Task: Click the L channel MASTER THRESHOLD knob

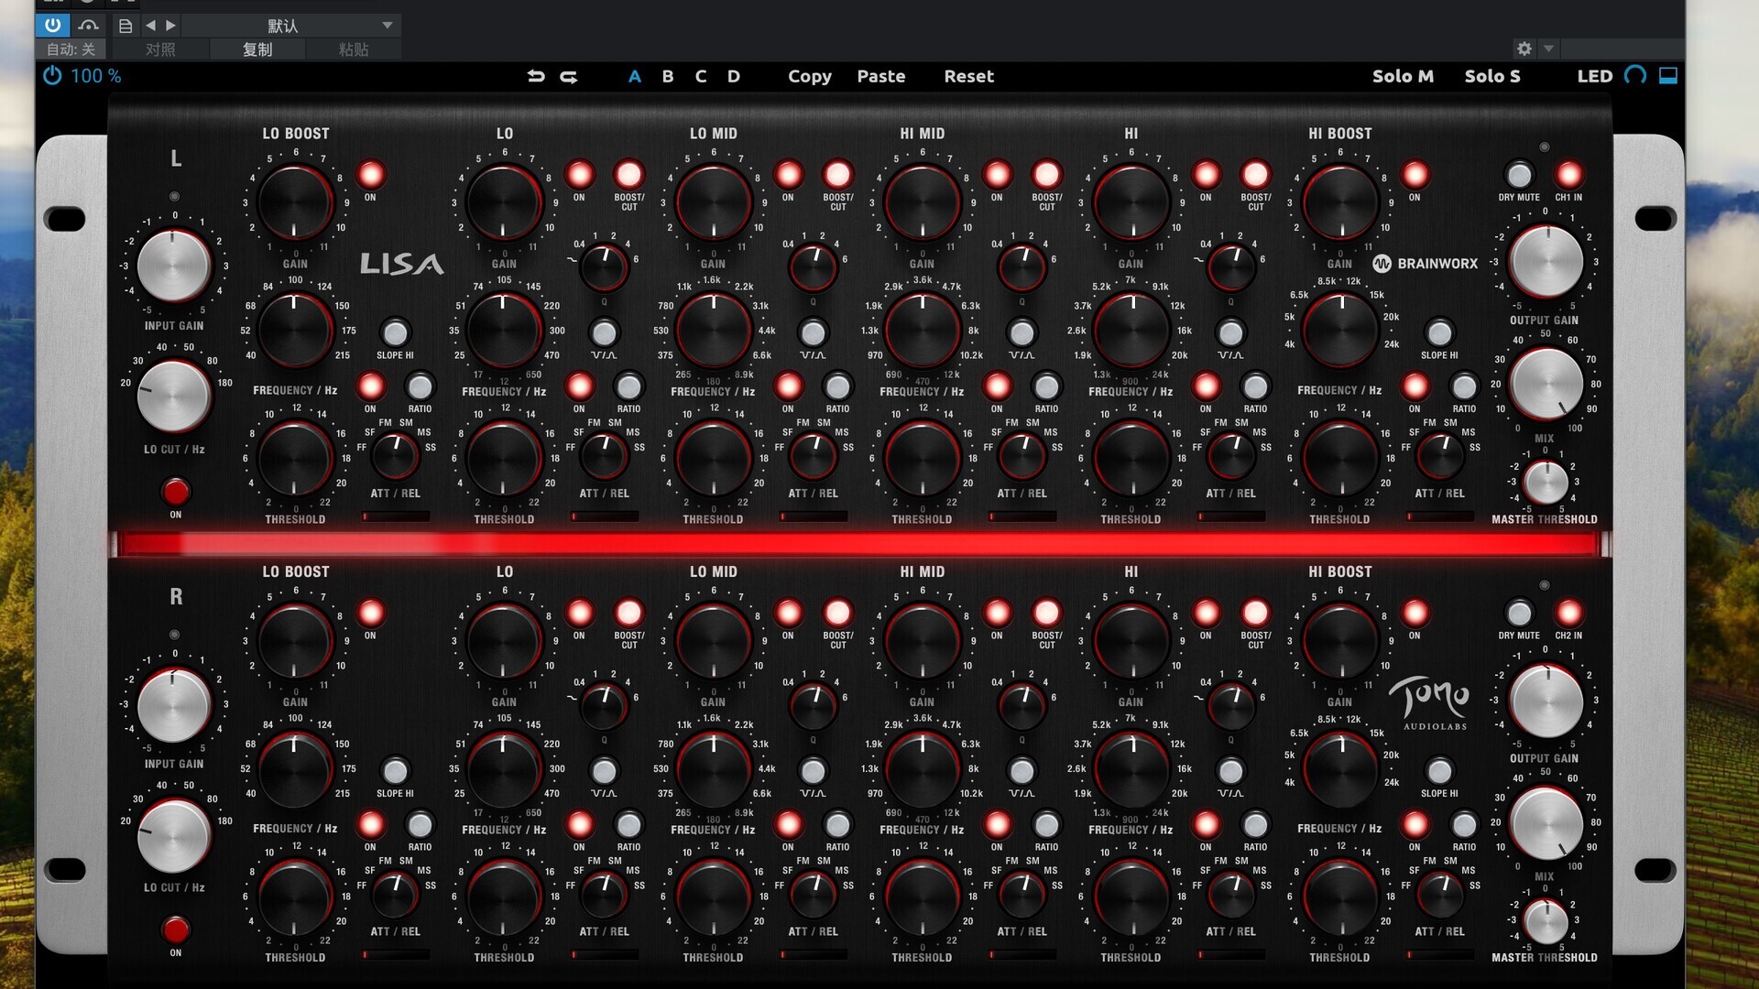Action: point(1546,483)
